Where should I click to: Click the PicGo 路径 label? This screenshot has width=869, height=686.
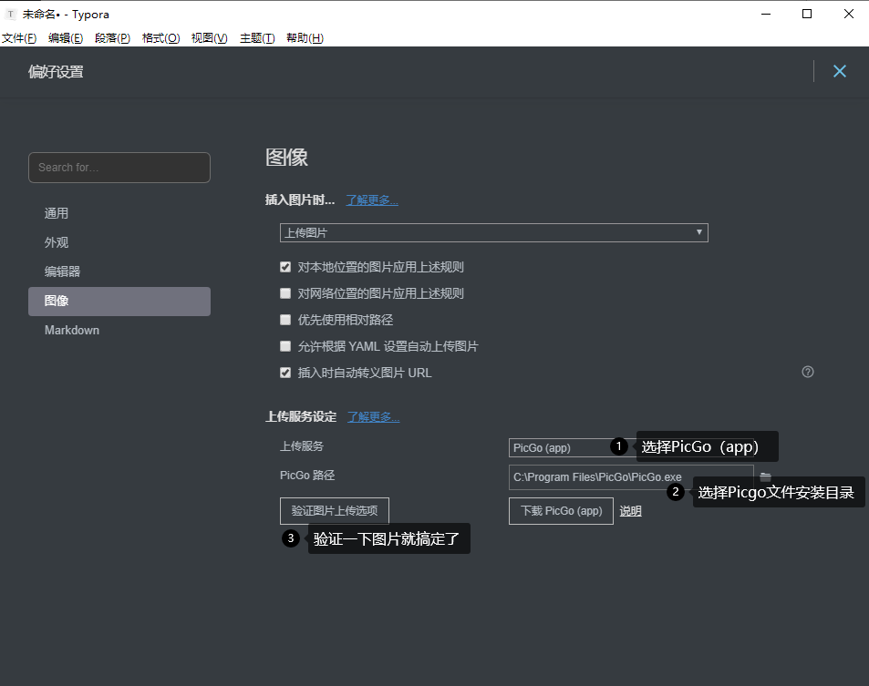pos(307,475)
